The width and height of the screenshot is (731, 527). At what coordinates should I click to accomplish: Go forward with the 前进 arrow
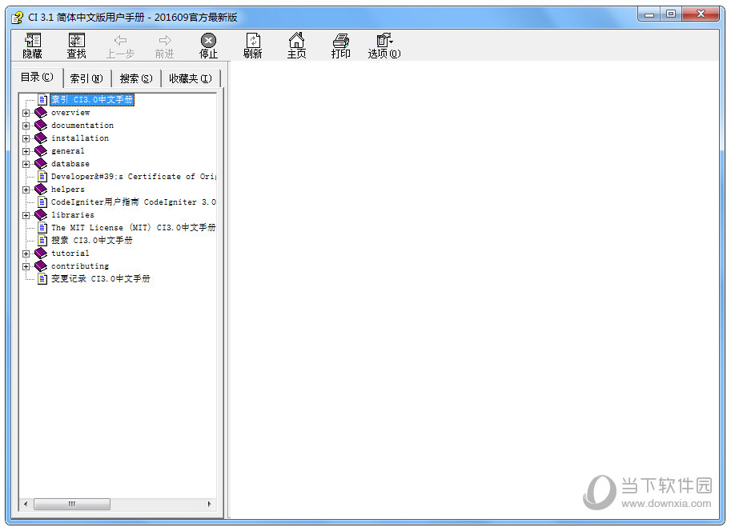click(165, 46)
